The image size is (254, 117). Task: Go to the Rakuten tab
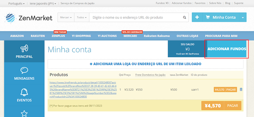[x=38, y=36]
